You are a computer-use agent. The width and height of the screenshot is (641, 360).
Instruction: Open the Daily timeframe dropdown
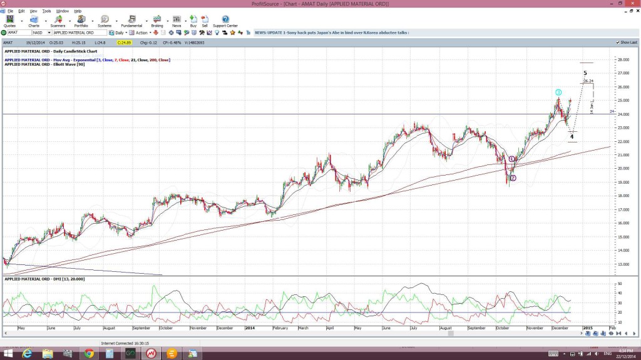coord(126,32)
